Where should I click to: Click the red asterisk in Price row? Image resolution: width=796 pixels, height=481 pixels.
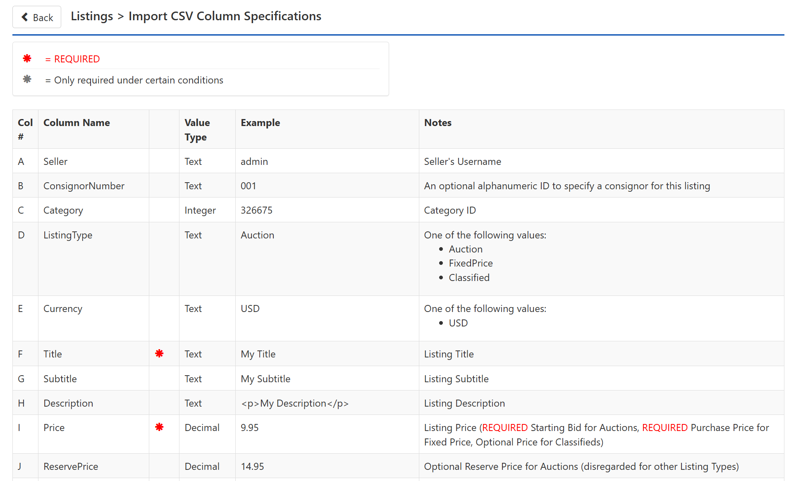159,427
